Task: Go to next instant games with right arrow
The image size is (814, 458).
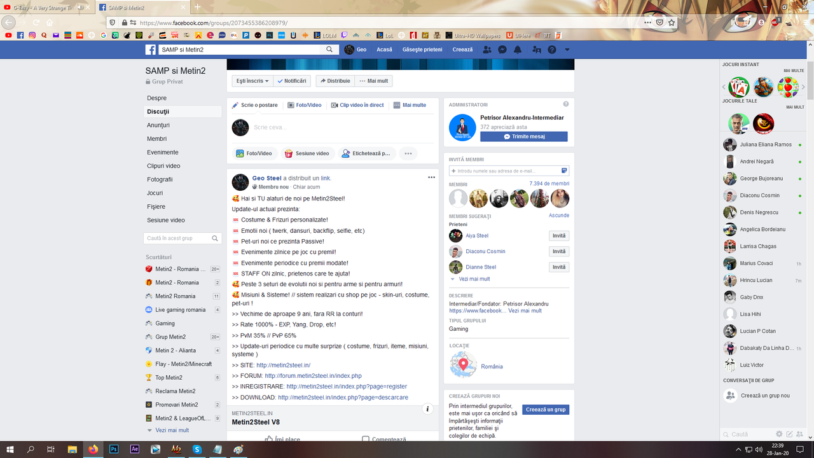Action: coord(802,87)
